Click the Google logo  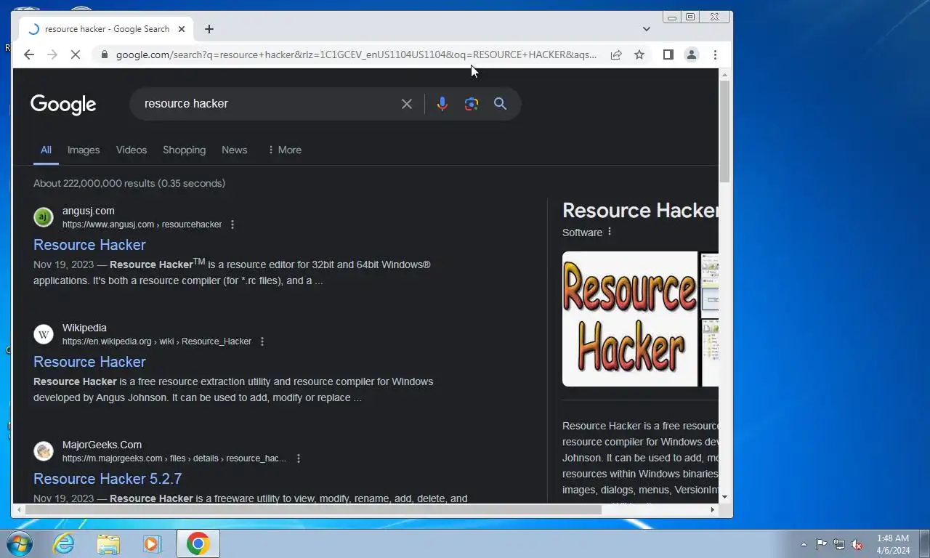coord(63,105)
